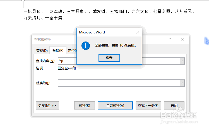209x129 pixels.
Task: Click the 查找下一处(F) button
Action: (x=148, y=105)
